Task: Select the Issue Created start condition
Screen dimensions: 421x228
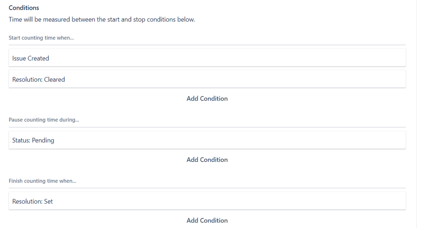Action: pyautogui.click(x=31, y=58)
